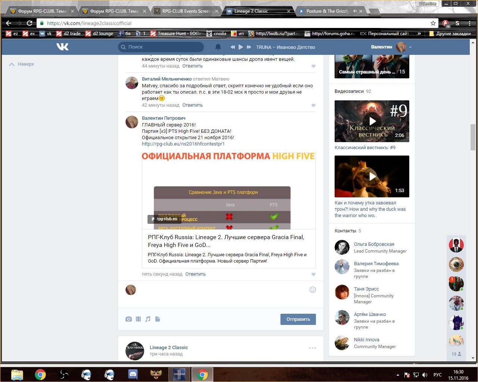Viewport: 478px width, 382px height.
Task: Open Ольга Бобровская's contact profile
Action: 374,244
